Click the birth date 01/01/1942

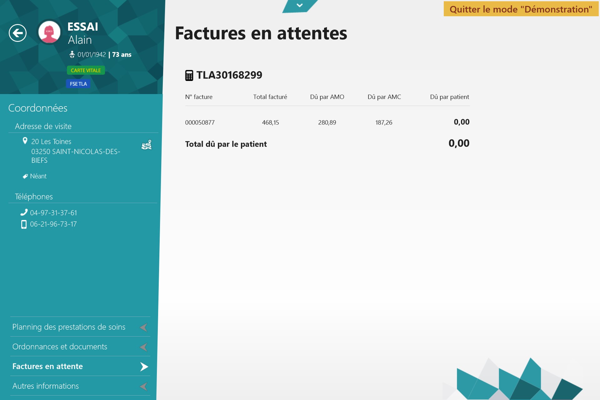[x=92, y=55]
